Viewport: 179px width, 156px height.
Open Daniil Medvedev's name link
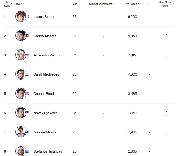46,74
